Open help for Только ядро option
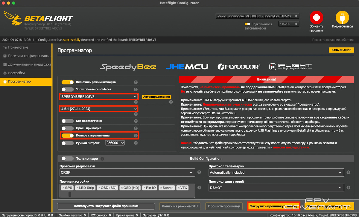The image size is (359, 217). tap(102, 159)
